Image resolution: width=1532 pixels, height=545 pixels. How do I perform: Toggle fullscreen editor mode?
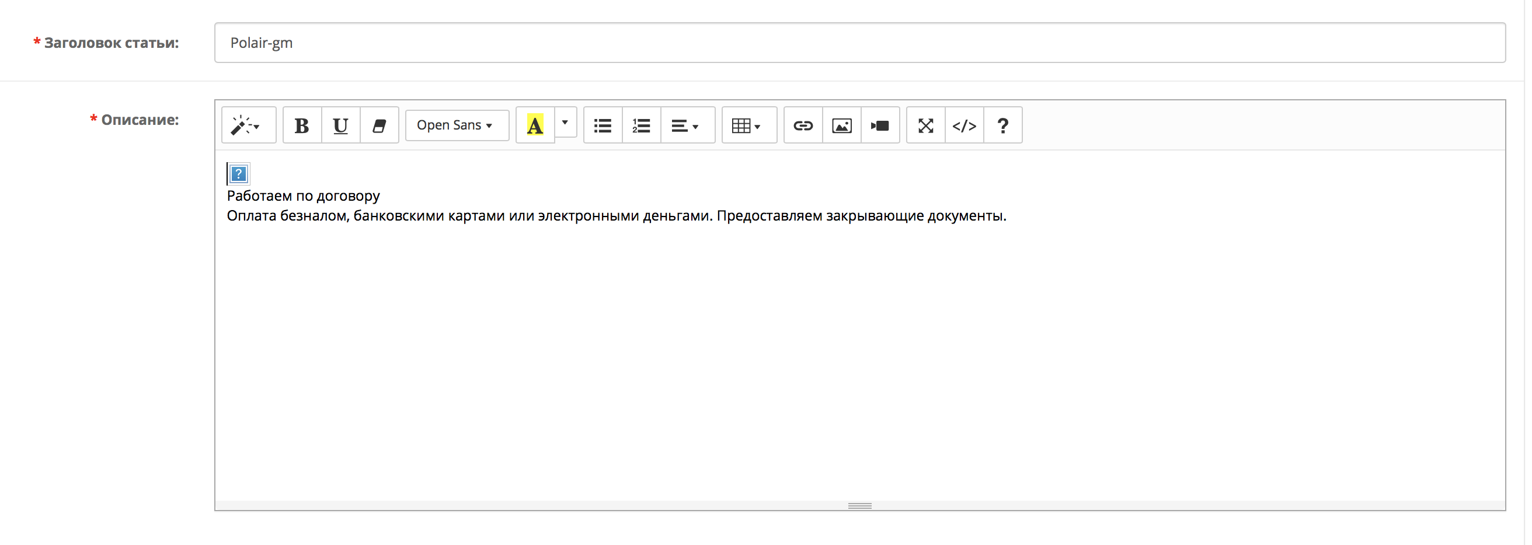tap(925, 125)
